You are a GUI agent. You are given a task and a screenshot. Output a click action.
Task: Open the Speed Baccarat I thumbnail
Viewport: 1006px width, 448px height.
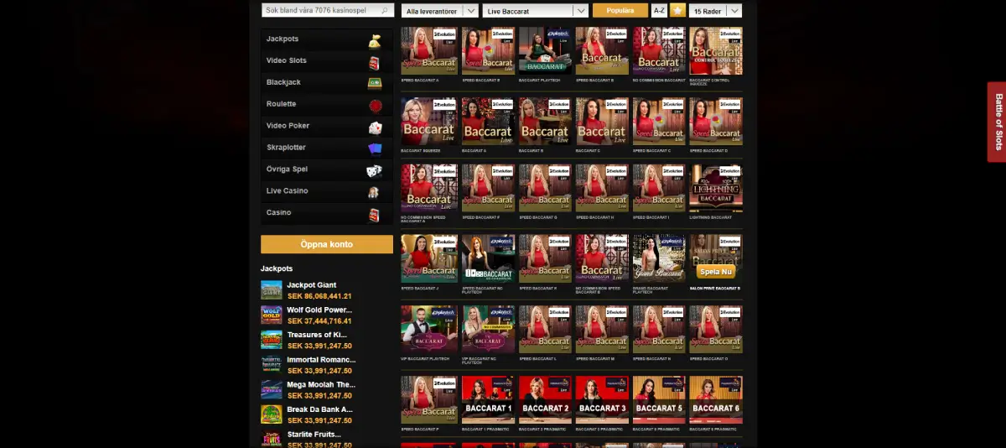659,189
